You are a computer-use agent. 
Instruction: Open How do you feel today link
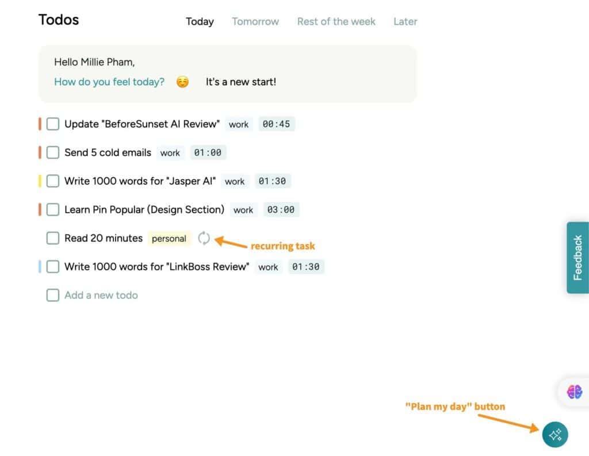[x=109, y=82]
